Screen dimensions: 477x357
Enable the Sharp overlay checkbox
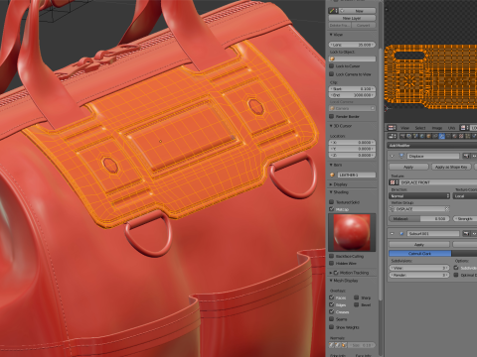click(x=357, y=297)
